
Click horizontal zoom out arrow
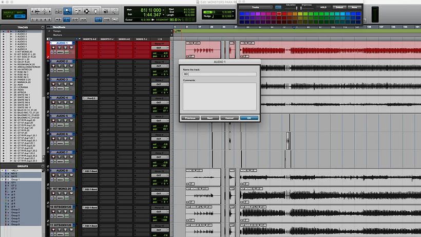[x=33, y=11]
